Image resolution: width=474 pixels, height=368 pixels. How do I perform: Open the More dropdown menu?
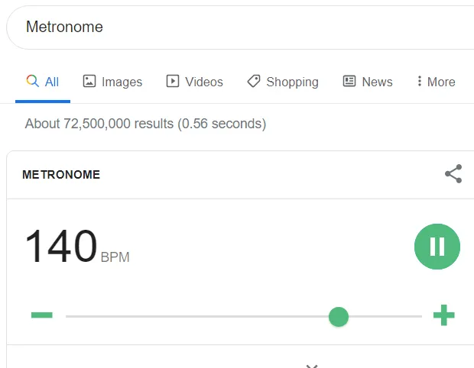[x=436, y=82]
